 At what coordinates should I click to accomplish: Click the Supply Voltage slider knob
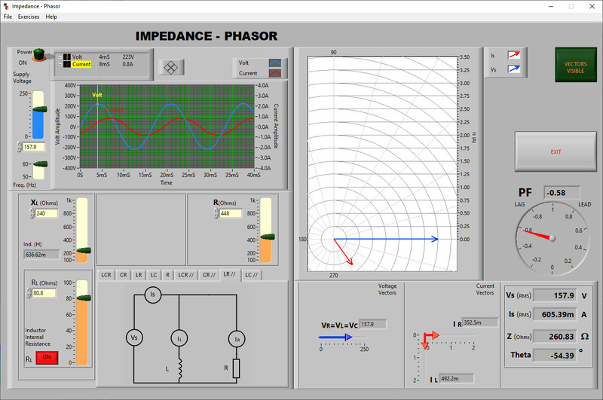[x=40, y=109]
